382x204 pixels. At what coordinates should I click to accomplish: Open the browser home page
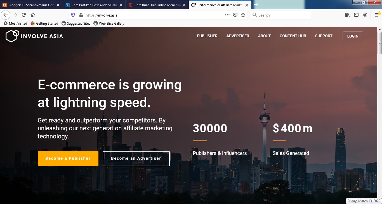pyautogui.click(x=33, y=15)
